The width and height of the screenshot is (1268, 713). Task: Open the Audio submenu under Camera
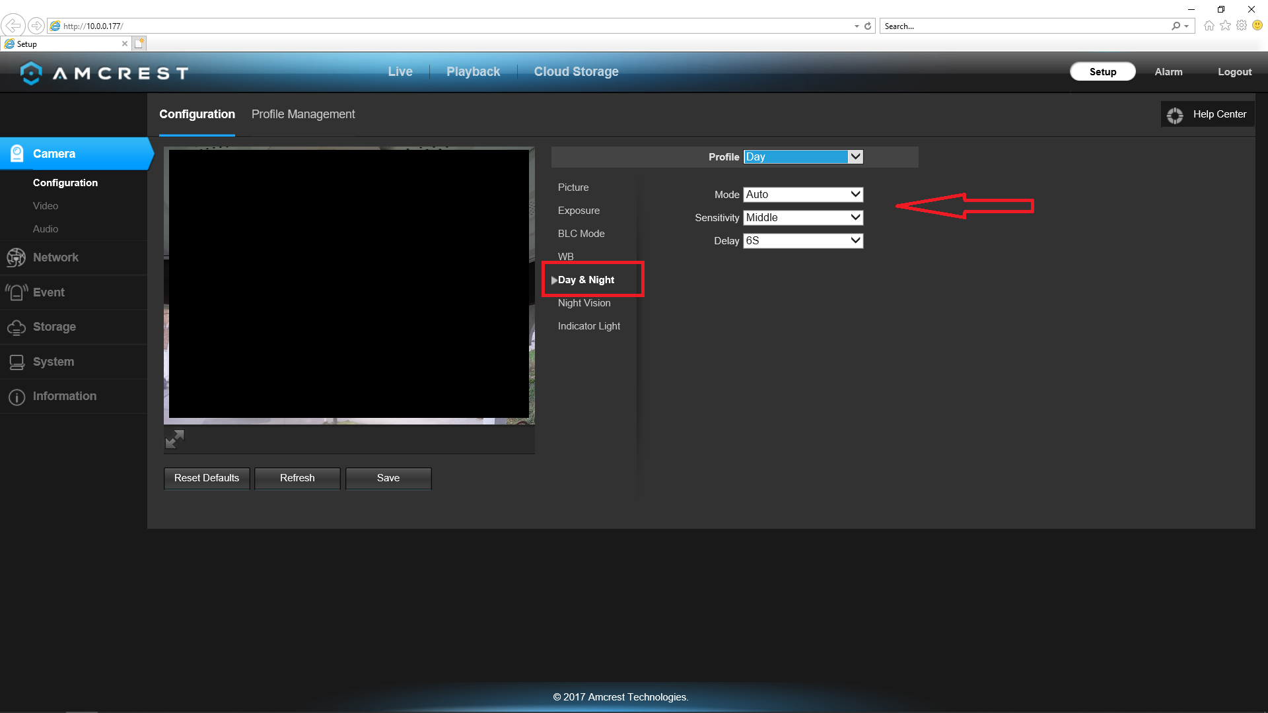tap(46, 229)
